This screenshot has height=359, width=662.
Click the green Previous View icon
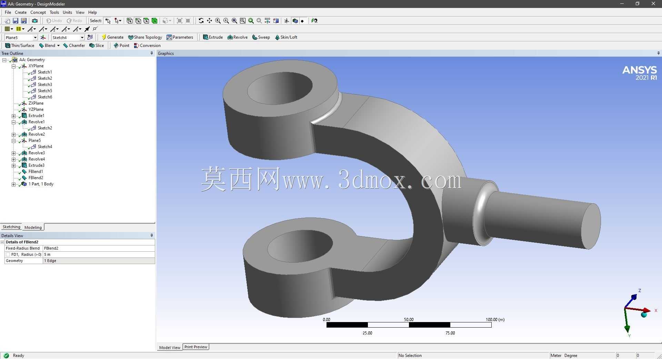click(x=251, y=21)
